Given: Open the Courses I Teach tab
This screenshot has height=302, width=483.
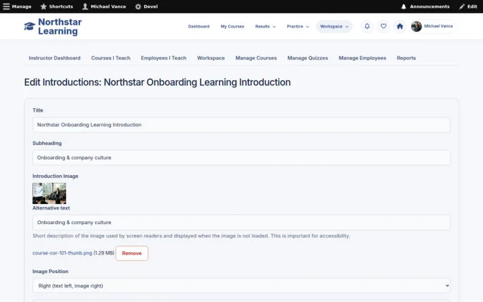Looking at the screenshot, I should [x=110, y=58].
